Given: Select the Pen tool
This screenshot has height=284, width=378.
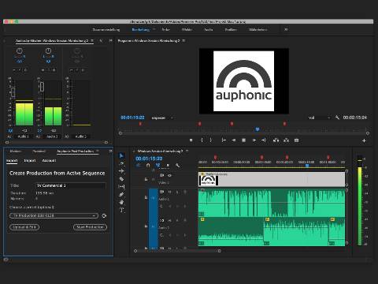Looking at the screenshot, I should (x=121, y=194).
